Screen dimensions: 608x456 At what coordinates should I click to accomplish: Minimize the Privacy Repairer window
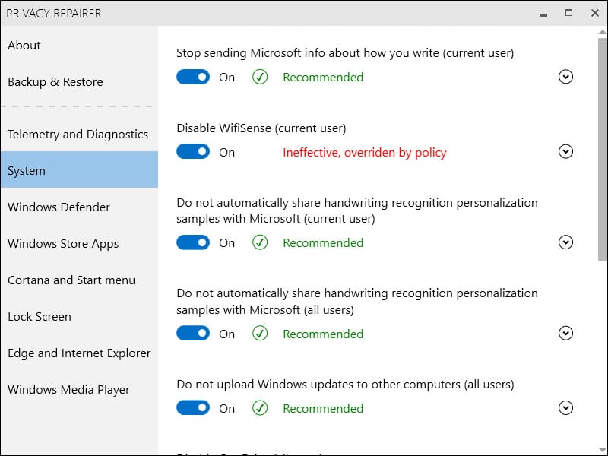(x=543, y=14)
